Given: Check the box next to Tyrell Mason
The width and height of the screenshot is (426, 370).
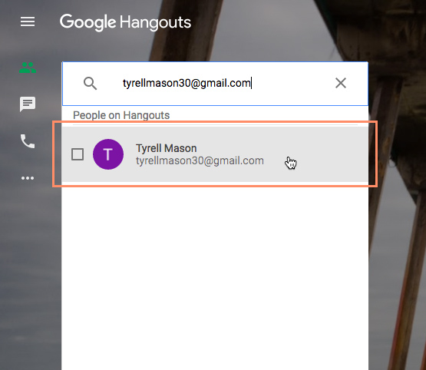Looking at the screenshot, I should pos(78,154).
